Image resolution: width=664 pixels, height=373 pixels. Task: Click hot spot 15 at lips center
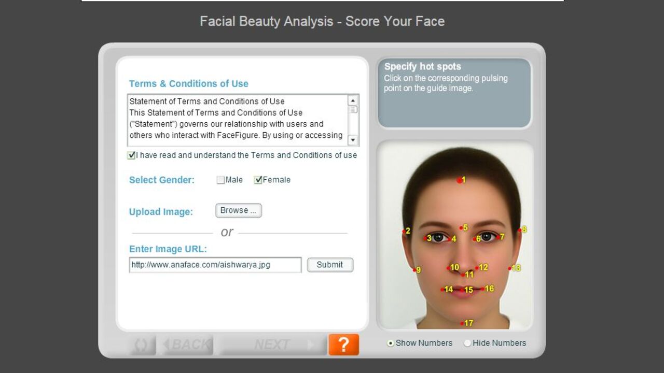coord(462,290)
